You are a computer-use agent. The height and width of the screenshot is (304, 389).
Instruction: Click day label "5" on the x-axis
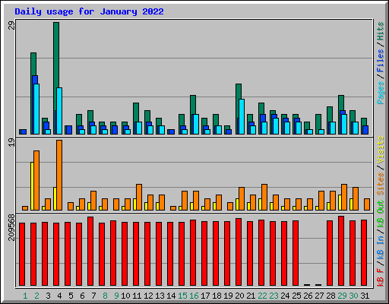point(71,296)
